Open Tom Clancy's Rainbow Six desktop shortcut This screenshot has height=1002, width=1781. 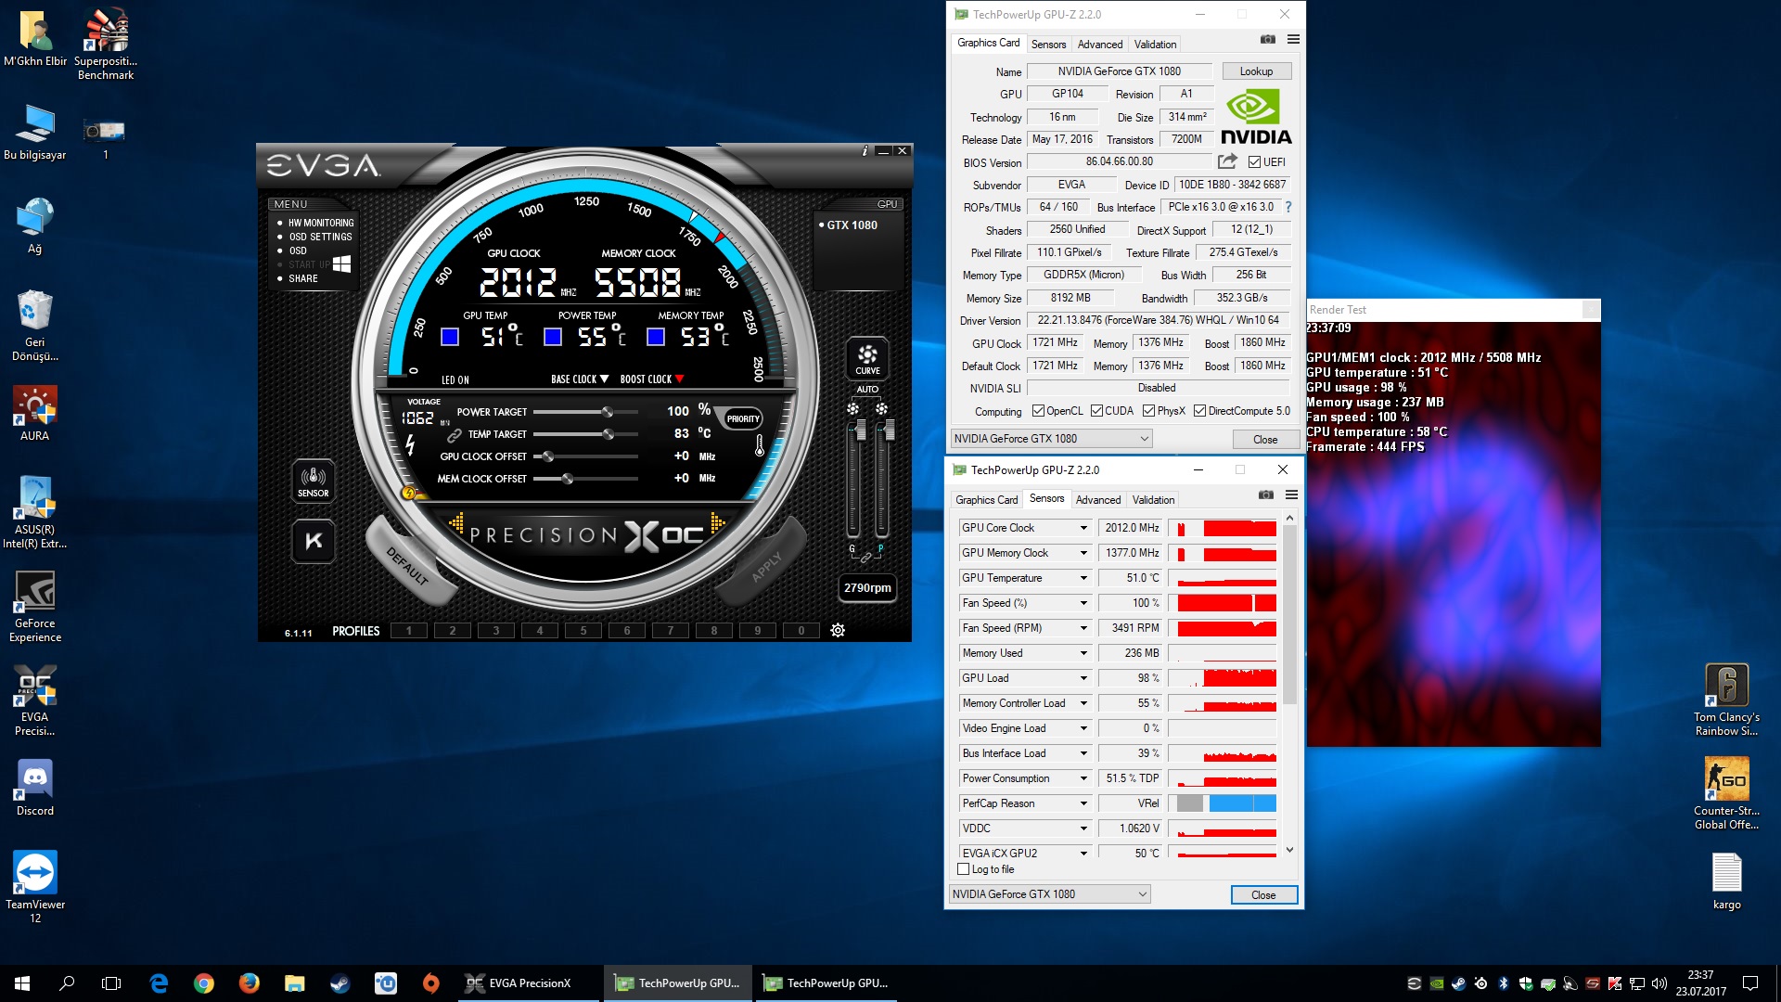[x=1726, y=700]
